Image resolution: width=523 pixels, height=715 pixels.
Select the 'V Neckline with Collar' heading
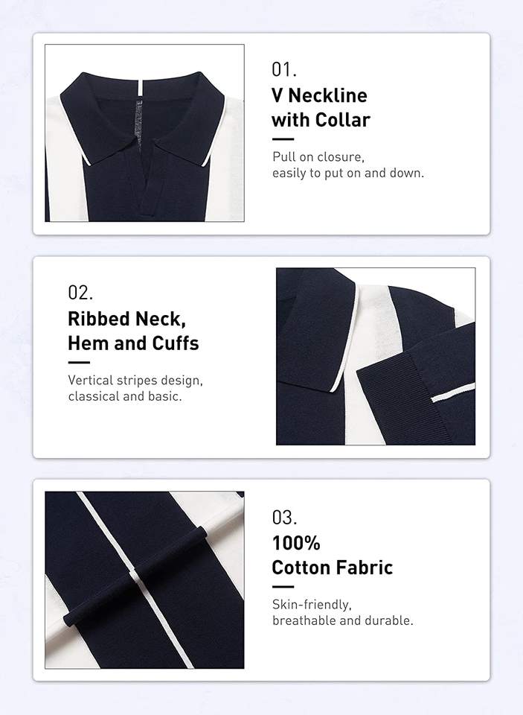(x=321, y=107)
